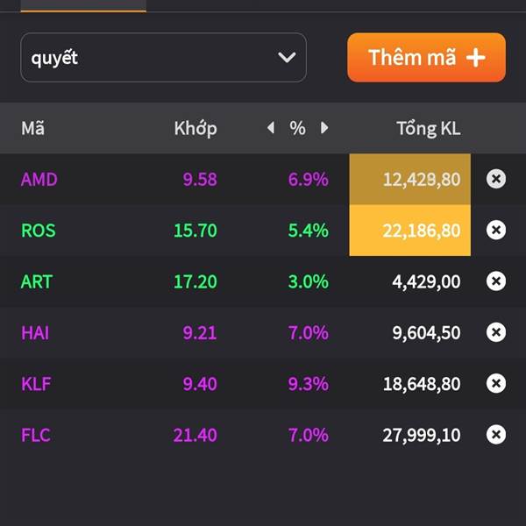Open the quyết watchlist dropdown
526x526 pixels.
point(163,57)
